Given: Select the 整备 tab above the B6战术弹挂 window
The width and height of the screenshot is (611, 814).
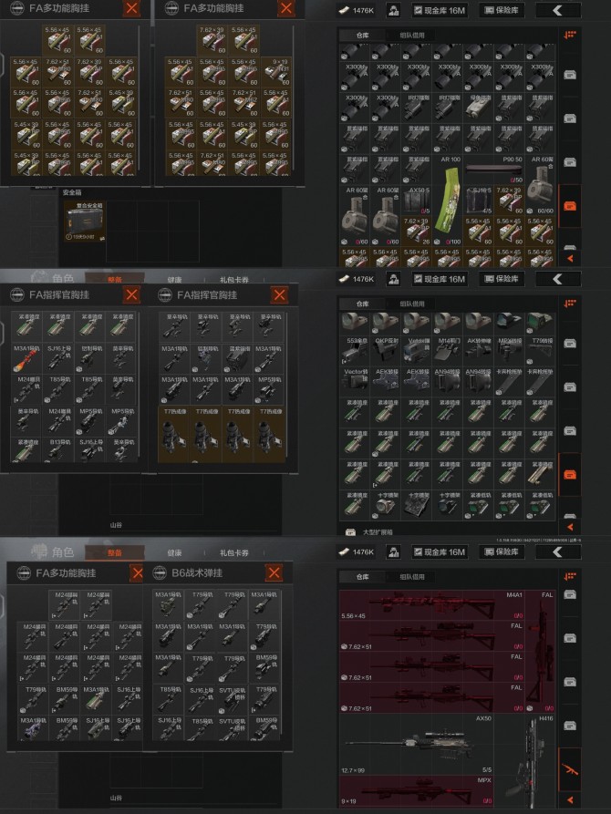Looking at the screenshot, I should (x=115, y=553).
